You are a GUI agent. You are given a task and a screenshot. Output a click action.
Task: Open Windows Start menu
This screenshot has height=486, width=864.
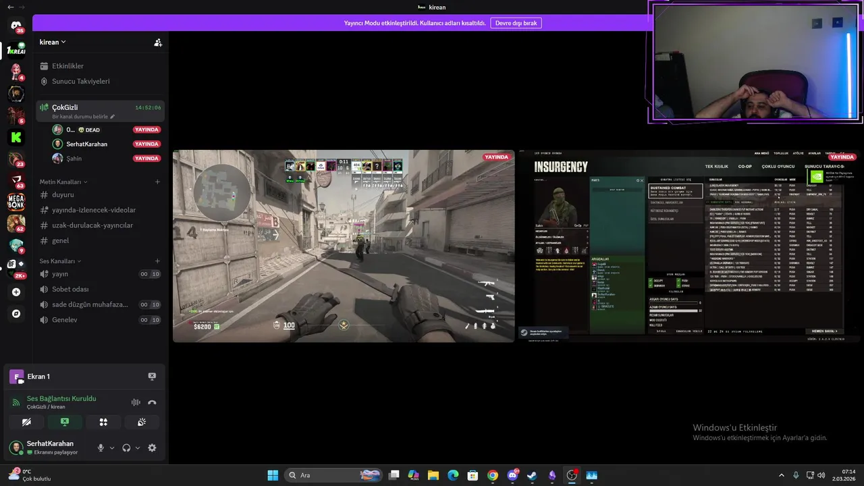coord(273,475)
